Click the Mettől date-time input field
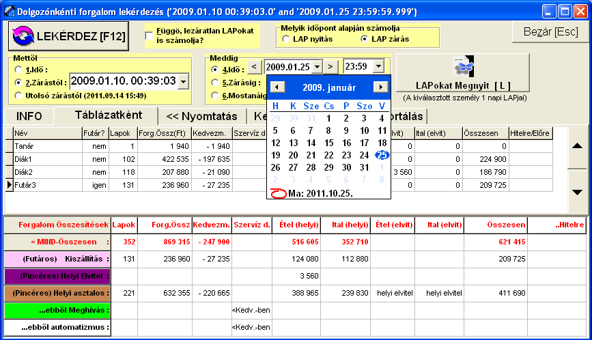The height and width of the screenshot is (340, 592). tap(124, 81)
